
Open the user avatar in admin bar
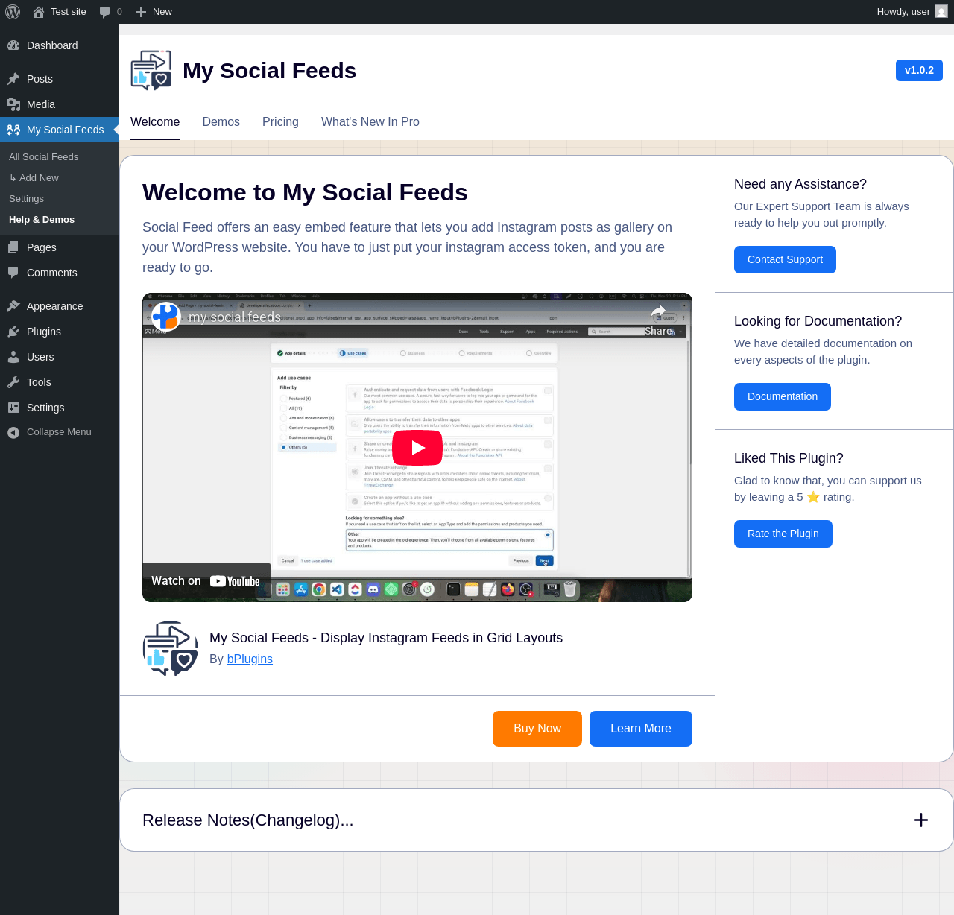click(941, 12)
